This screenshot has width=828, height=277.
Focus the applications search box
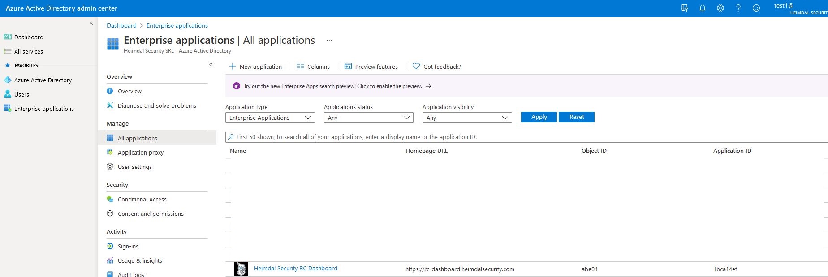pyautogui.click(x=526, y=137)
